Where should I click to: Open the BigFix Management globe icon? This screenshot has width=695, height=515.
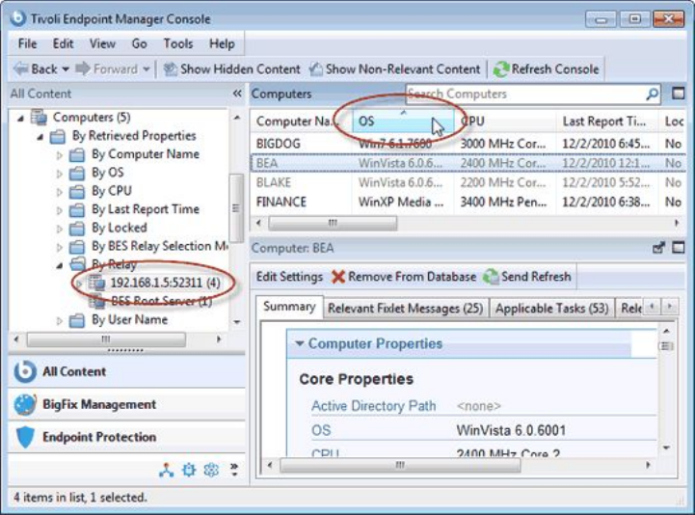(x=25, y=404)
